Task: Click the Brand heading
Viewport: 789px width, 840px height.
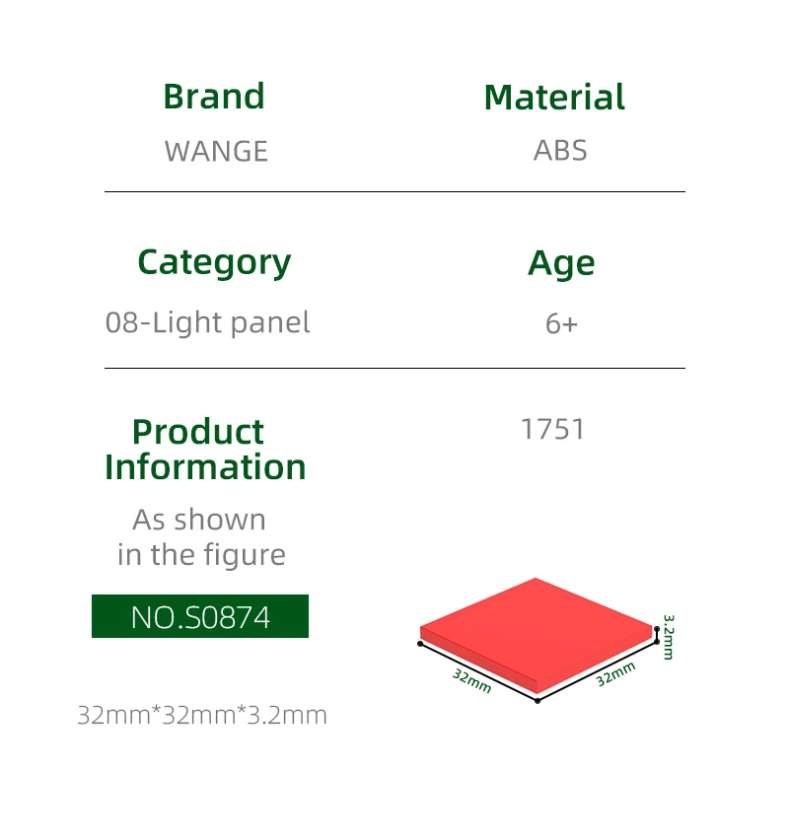Action: [214, 97]
